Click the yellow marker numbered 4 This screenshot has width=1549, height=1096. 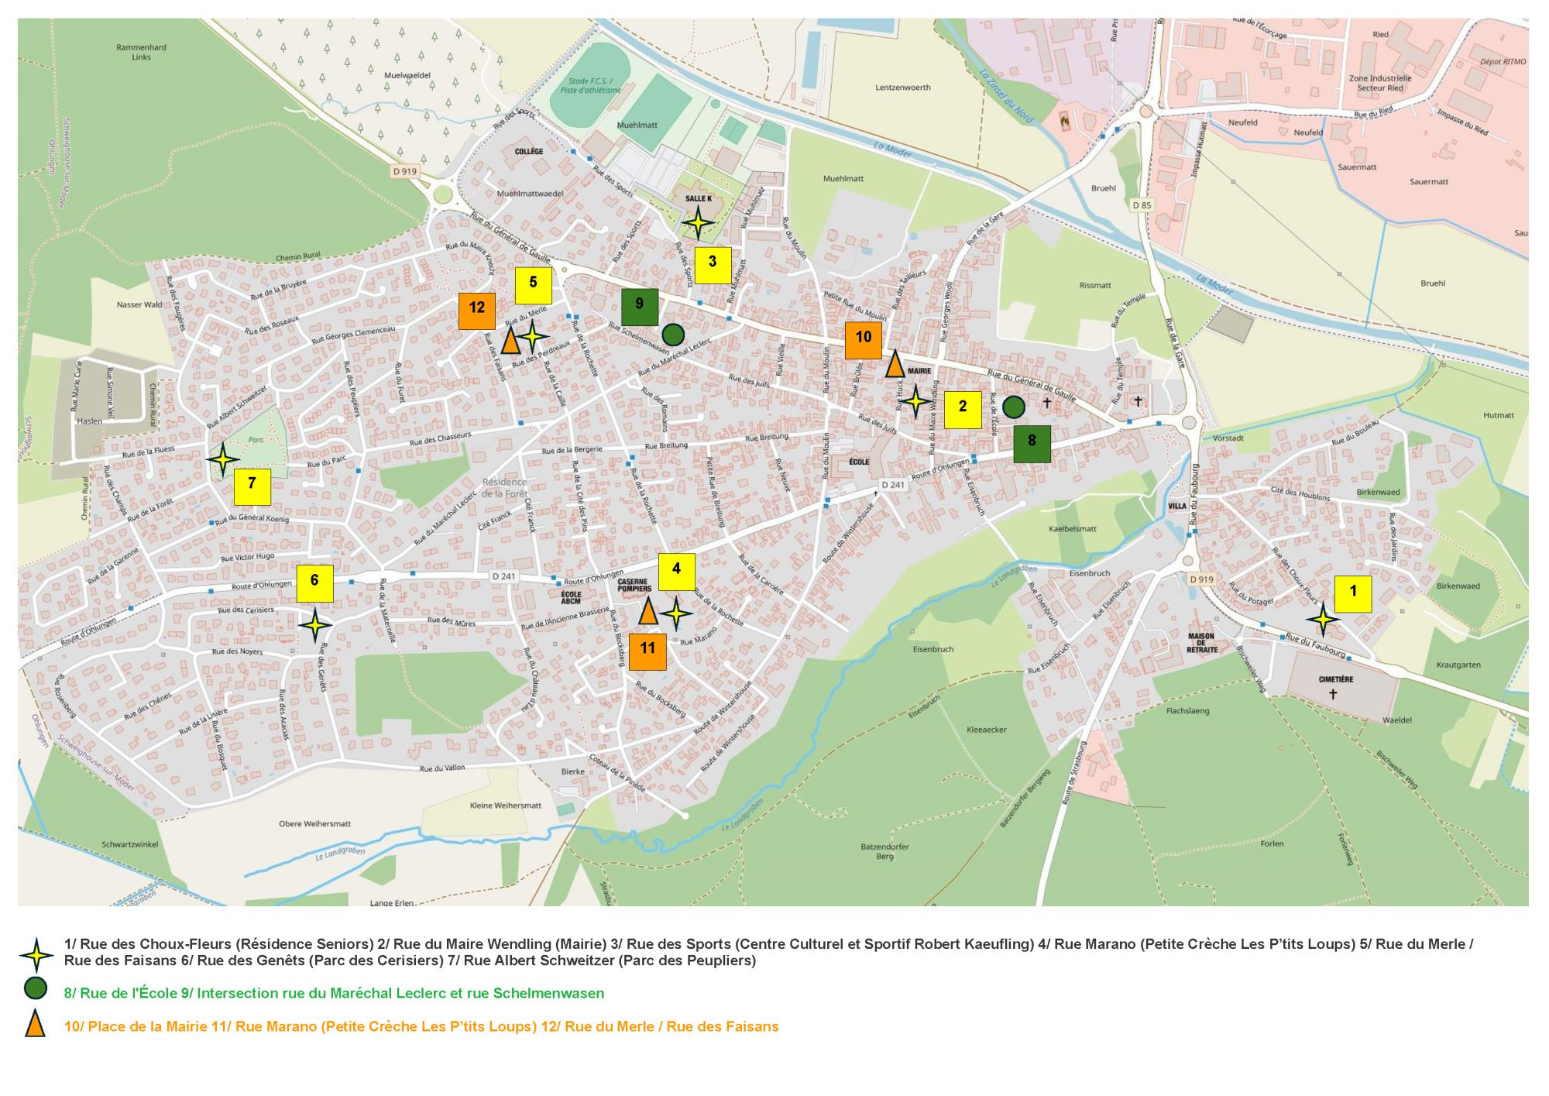676,572
